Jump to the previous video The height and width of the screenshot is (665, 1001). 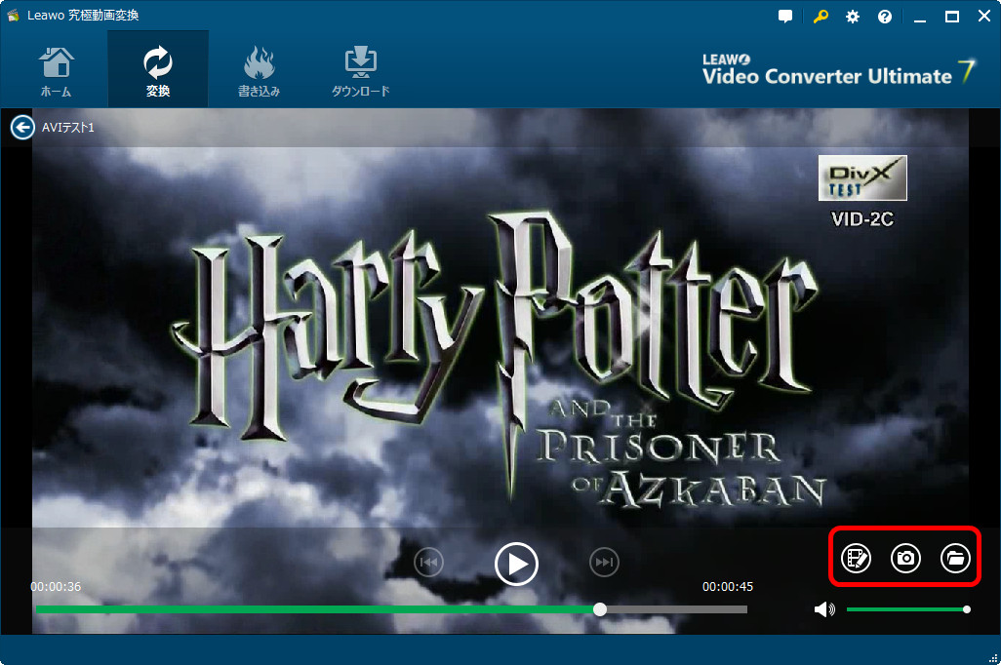point(428,563)
